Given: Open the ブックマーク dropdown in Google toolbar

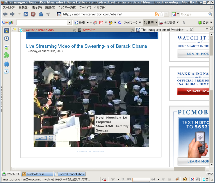Looking at the screenshot, I should pyautogui.click(x=140, y=22).
